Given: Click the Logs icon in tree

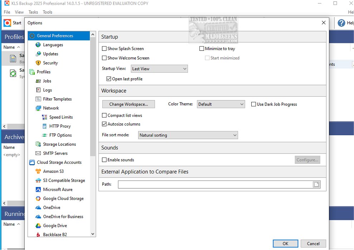Looking at the screenshot, I should tap(38, 90).
